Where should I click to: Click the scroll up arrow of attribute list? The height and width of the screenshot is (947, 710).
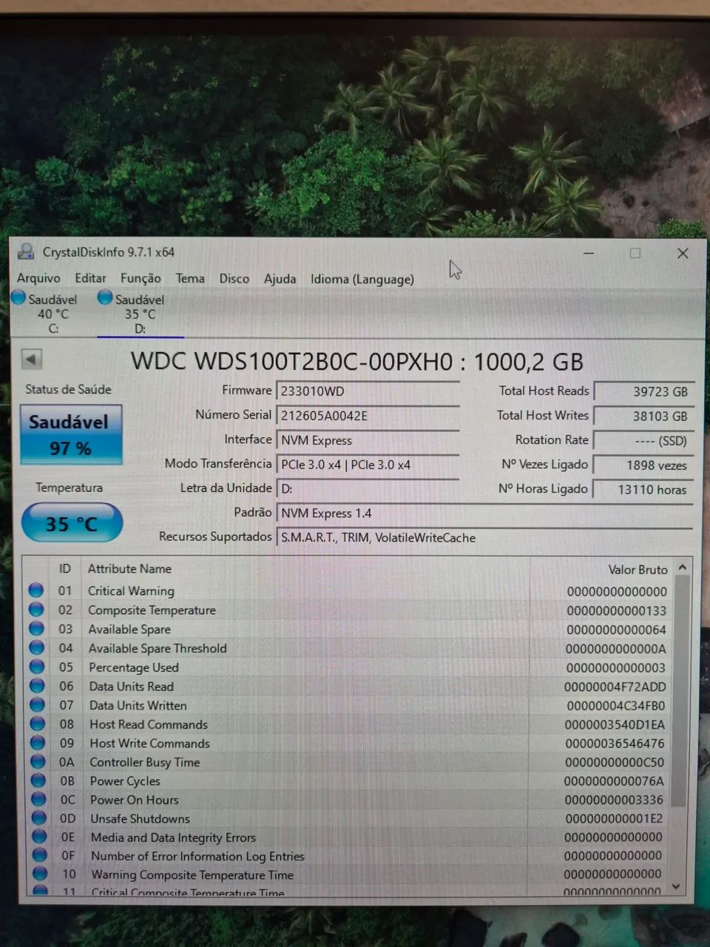tap(683, 567)
